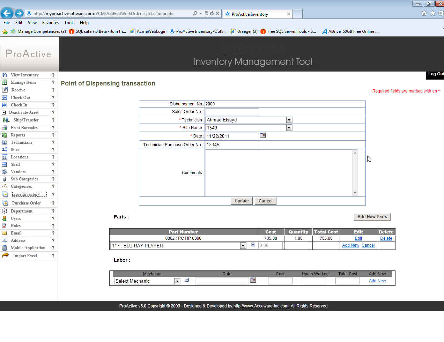The width and height of the screenshot is (444, 342).
Task: Open the Labor date calendar icon
Action: (253, 280)
